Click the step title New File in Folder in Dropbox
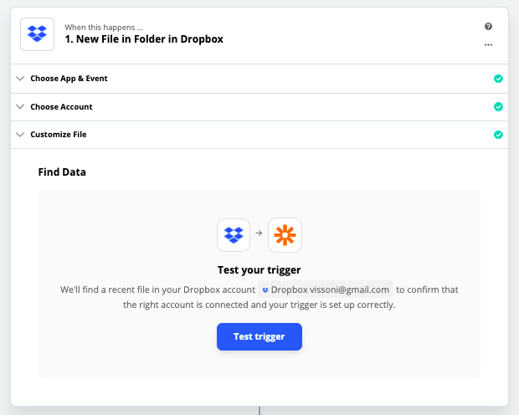519x415 pixels. tap(144, 39)
